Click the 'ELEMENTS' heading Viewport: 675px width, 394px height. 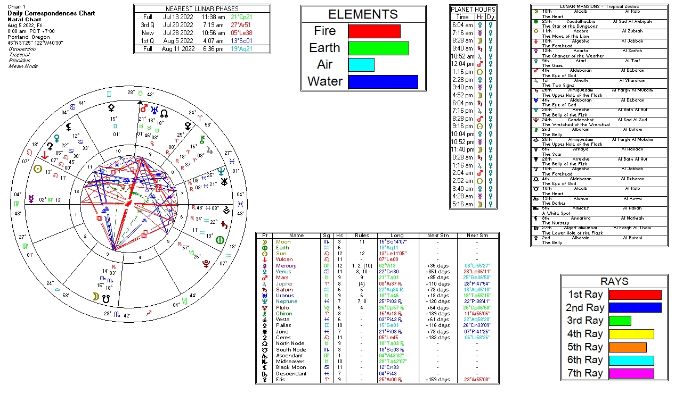pyautogui.click(x=363, y=14)
